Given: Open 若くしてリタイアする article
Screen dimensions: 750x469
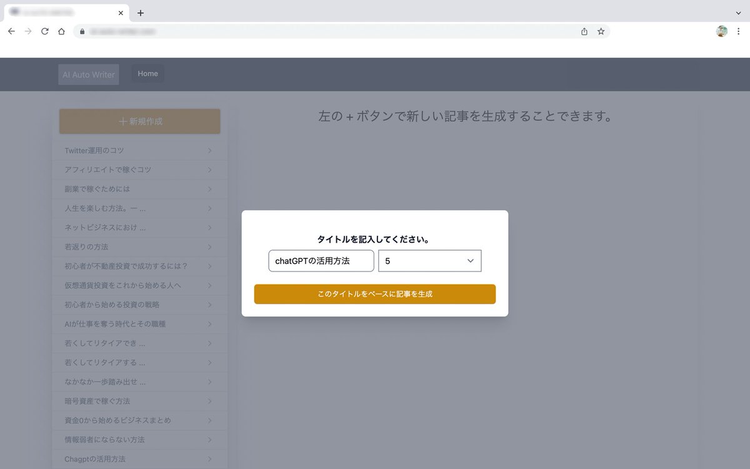Looking at the screenshot, I should (x=105, y=363).
